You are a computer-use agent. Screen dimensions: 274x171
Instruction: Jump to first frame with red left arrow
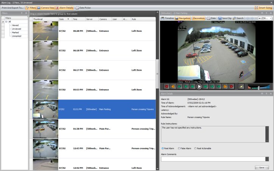point(167,87)
